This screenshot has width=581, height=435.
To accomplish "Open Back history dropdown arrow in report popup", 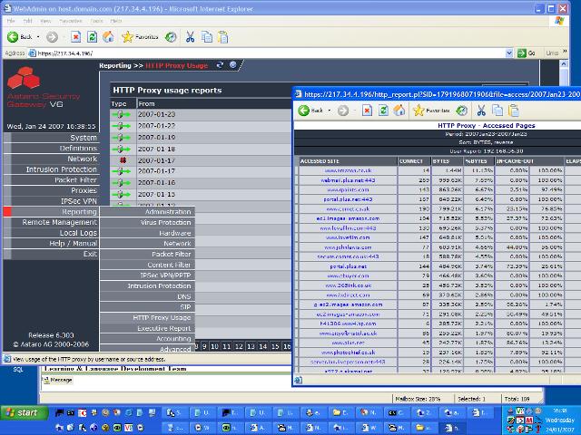I will [x=330, y=110].
